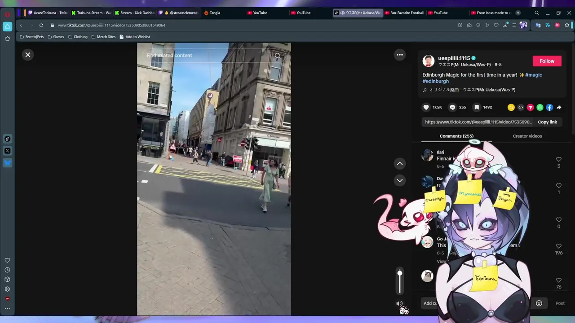Open the browser snapshot camera icon
This screenshot has width=575, height=323.
coord(469,25)
